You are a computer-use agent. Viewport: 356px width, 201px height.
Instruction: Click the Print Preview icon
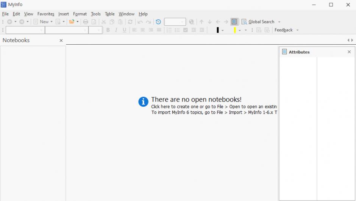point(94,22)
